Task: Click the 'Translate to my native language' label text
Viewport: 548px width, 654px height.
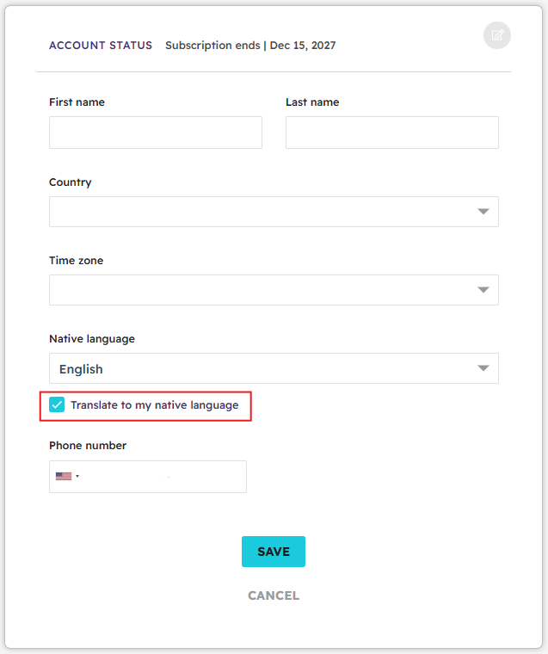Action: [x=154, y=405]
